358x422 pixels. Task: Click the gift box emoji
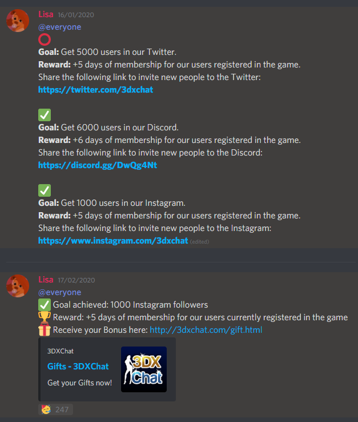pos(45,330)
